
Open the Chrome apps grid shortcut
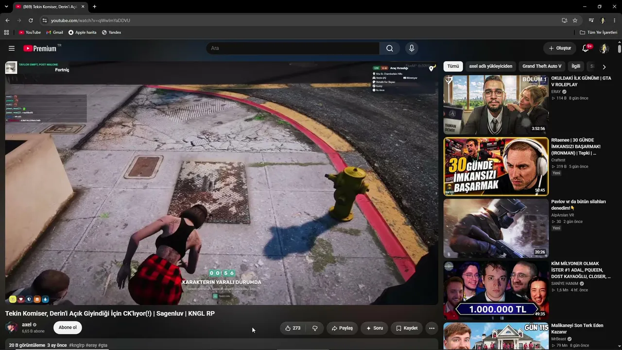(x=6, y=33)
